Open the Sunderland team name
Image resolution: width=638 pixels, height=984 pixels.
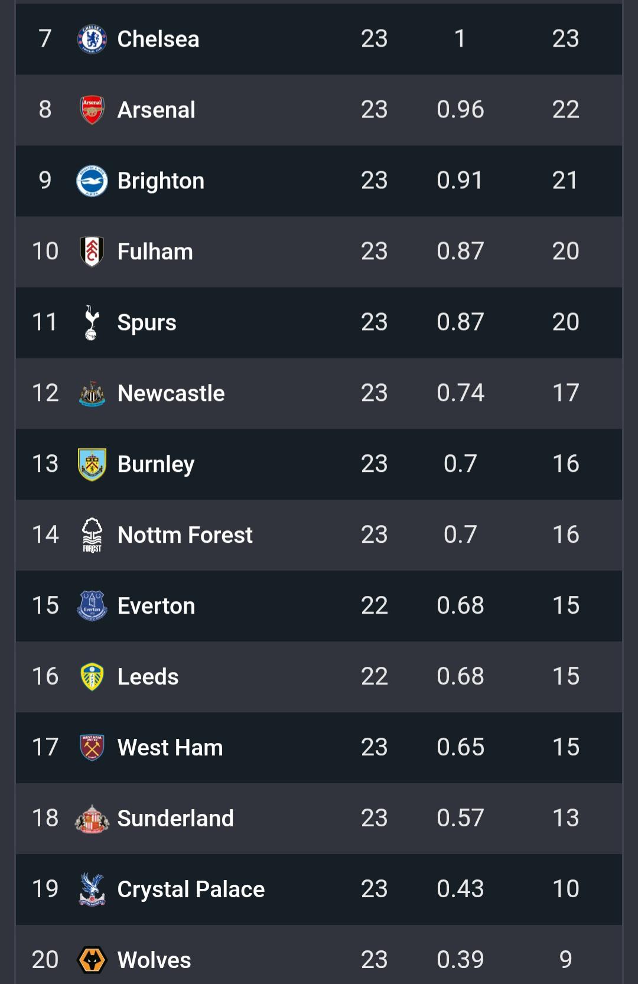click(175, 819)
